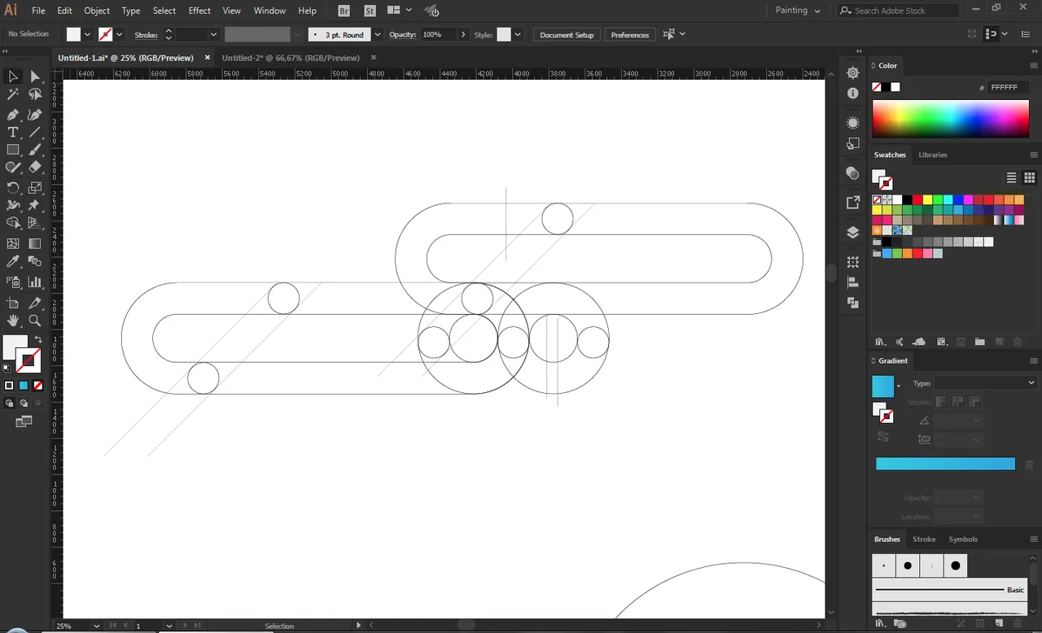Switch to the Stroke panel tab
Screen dimensions: 1042x633
pyautogui.click(x=924, y=539)
